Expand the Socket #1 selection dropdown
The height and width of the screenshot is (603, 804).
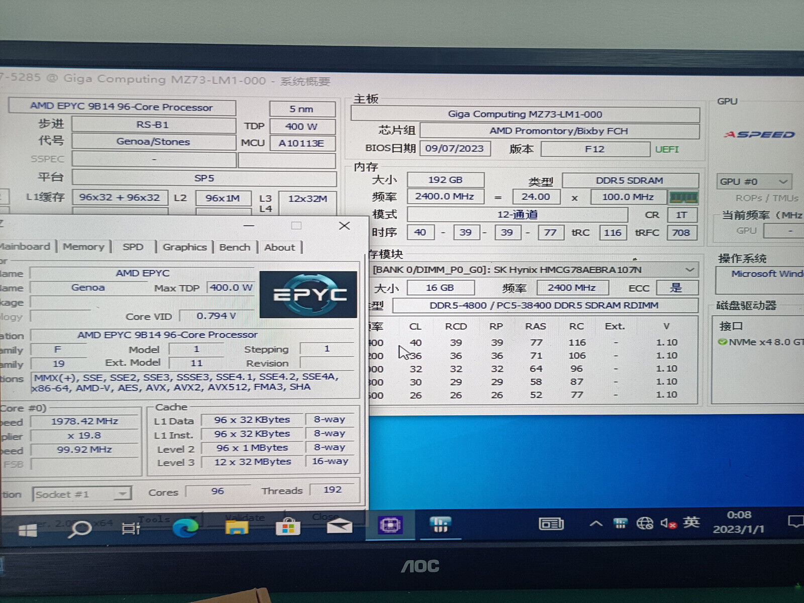click(x=122, y=494)
